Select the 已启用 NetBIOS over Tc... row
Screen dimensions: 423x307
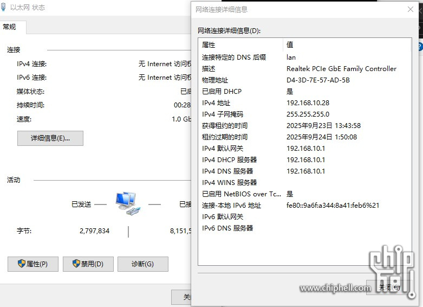coord(305,194)
